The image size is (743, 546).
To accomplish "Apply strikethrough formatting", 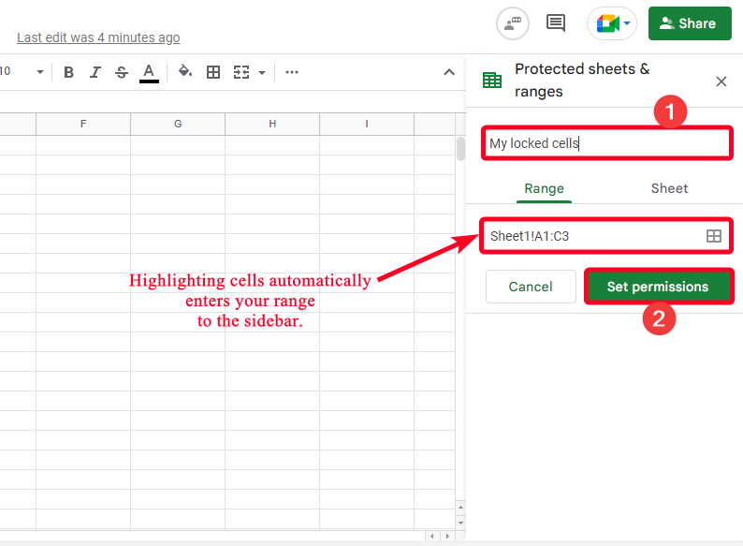I will (x=121, y=72).
